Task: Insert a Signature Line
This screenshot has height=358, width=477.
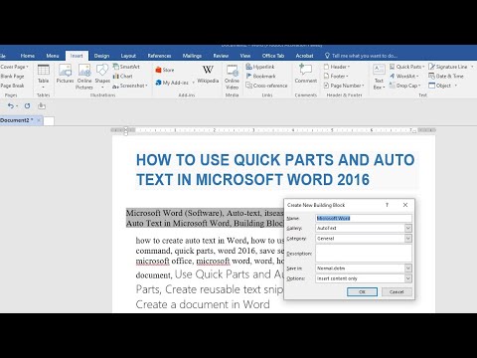Action: [x=450, y=67]
